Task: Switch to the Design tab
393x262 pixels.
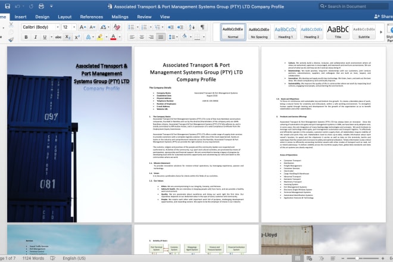Action: coord(42,17)
